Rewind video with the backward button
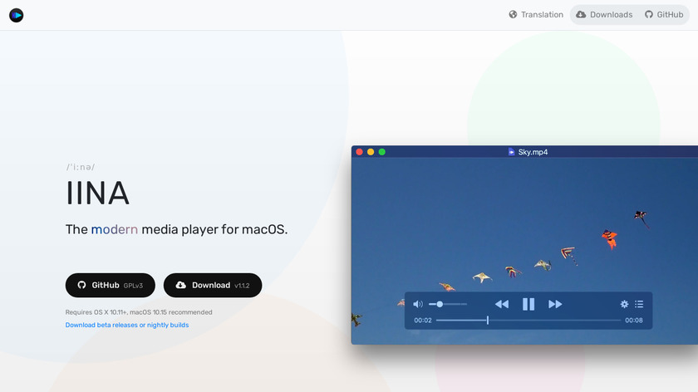 502,304
